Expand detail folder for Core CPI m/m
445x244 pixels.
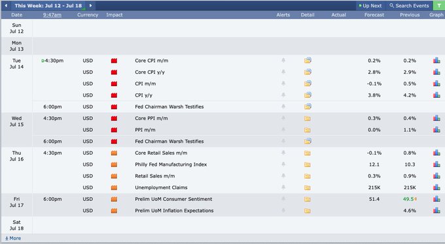coord(308,60)
